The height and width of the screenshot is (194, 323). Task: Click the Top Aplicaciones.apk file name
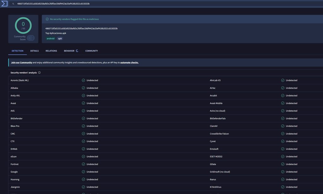click(56, 33)
